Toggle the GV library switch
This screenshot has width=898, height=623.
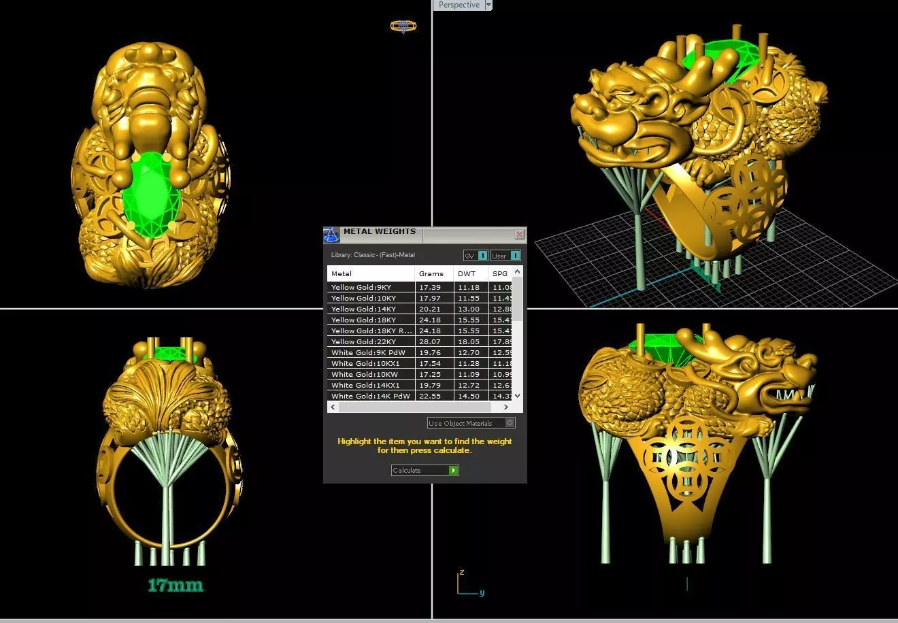click(x=476, y=256)
